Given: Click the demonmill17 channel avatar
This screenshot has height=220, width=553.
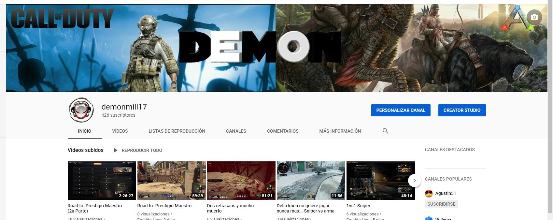Looking at the screenshot, I should tap(81, 110).
